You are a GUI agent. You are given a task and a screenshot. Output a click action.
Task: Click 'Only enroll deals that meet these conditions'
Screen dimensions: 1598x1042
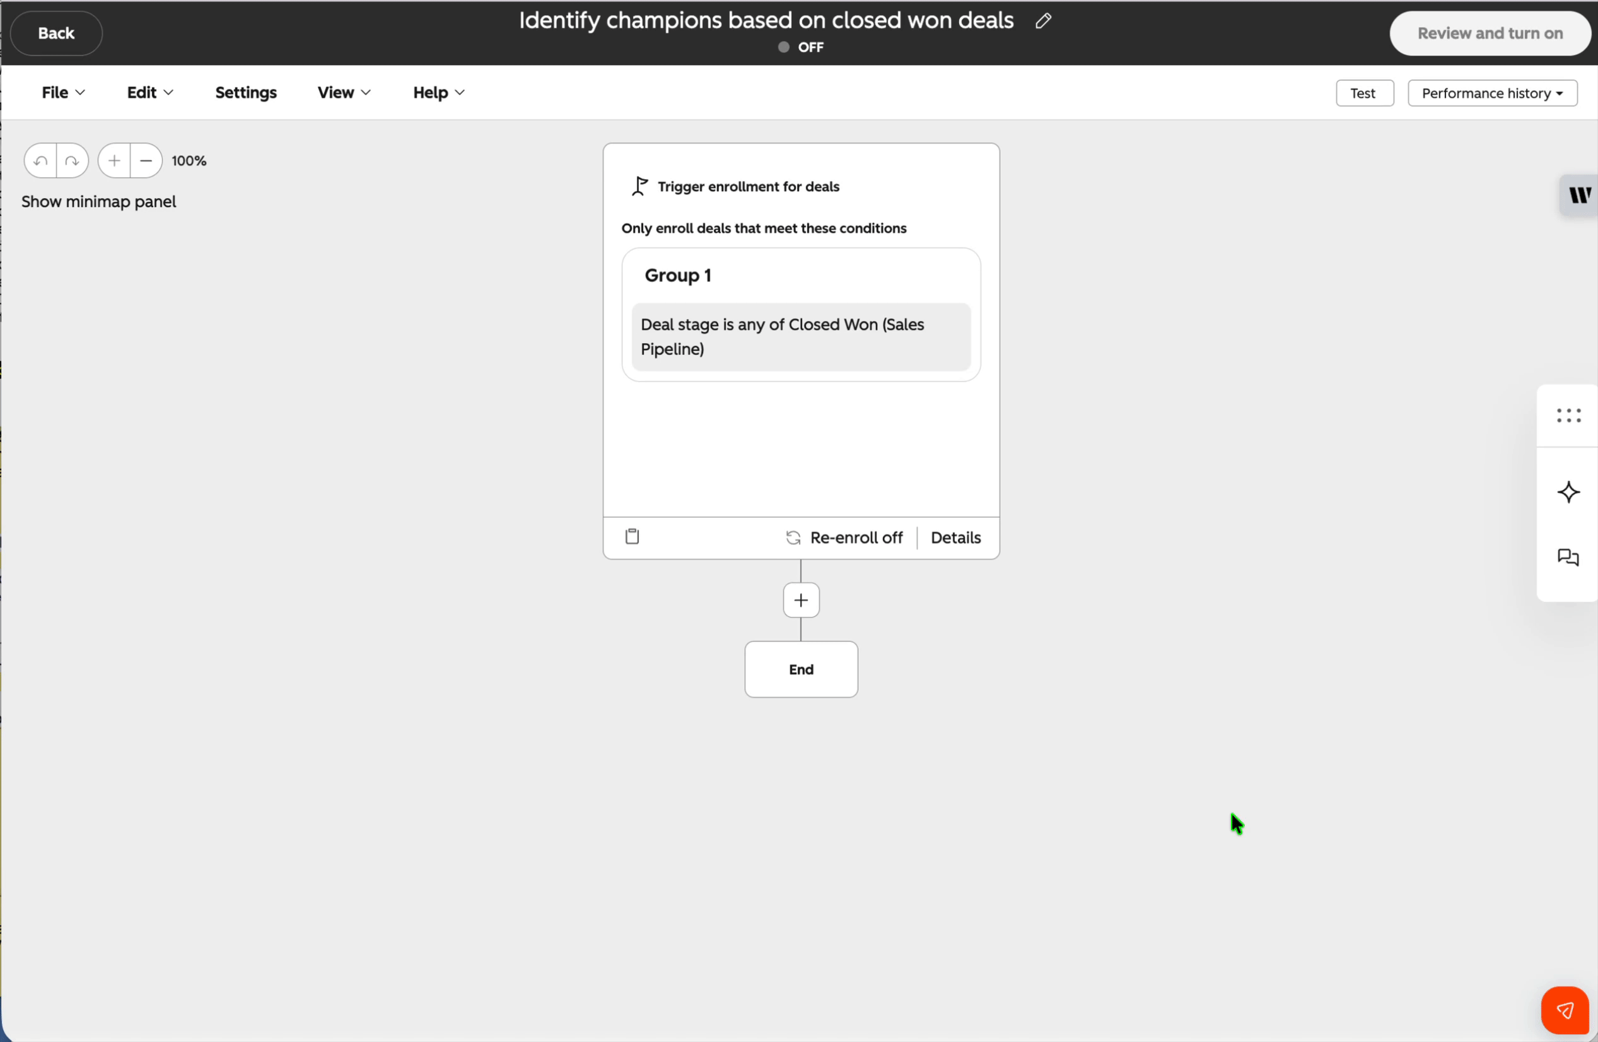(764, 228)
